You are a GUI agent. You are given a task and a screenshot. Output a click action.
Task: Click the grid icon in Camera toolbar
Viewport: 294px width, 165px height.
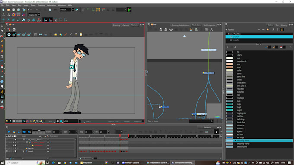click(x=35, y=34)
